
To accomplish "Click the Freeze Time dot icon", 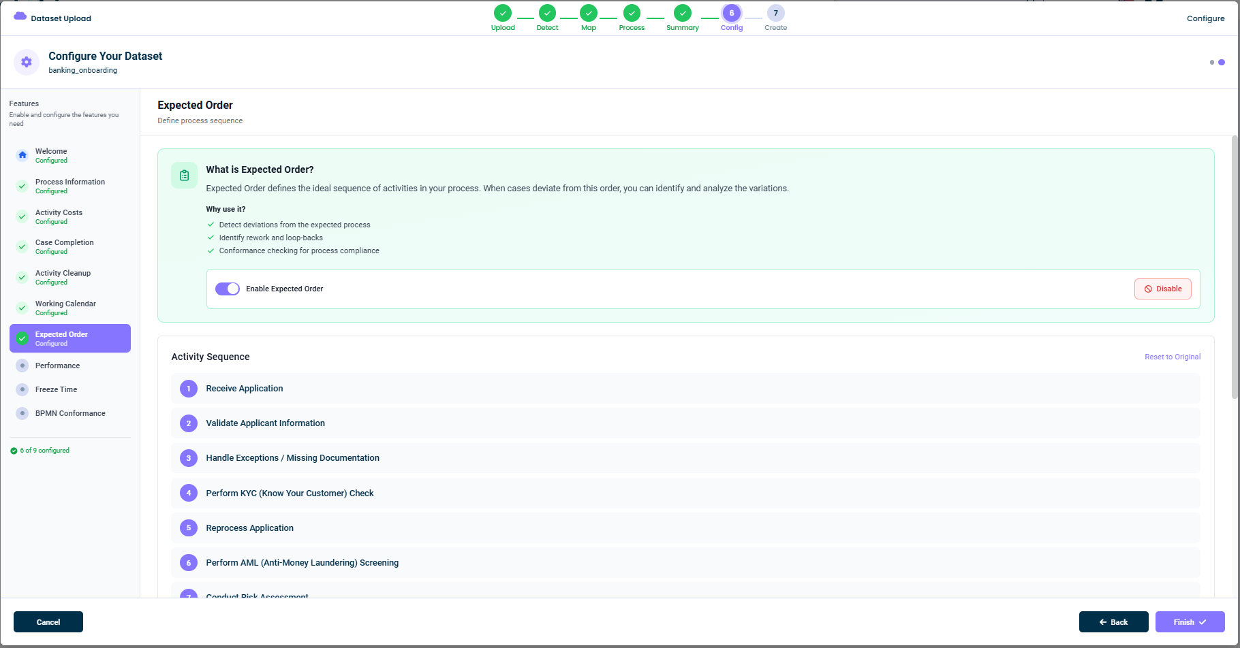I will click(x=22, y=389).
